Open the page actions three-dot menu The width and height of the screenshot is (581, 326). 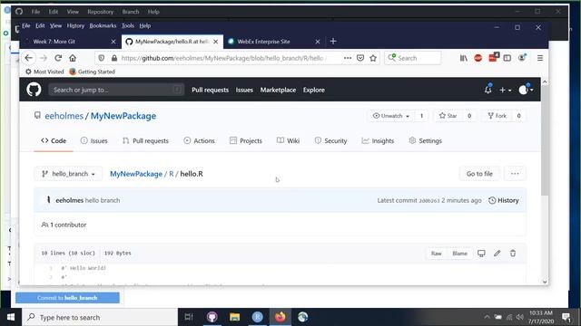[347, 58]
